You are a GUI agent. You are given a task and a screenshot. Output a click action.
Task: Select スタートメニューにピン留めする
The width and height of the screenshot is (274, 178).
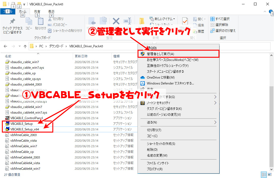[178, 72]
